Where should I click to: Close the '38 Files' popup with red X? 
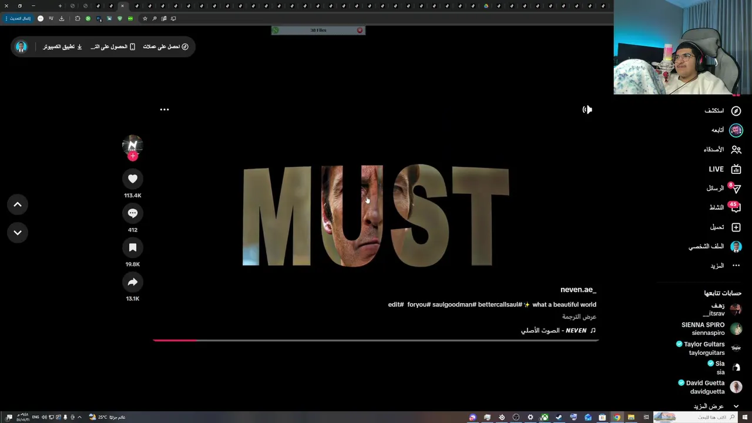click(x=360, y=30)
